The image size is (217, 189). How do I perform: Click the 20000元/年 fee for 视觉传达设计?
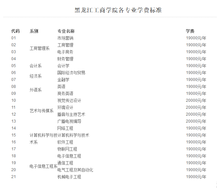196,100
